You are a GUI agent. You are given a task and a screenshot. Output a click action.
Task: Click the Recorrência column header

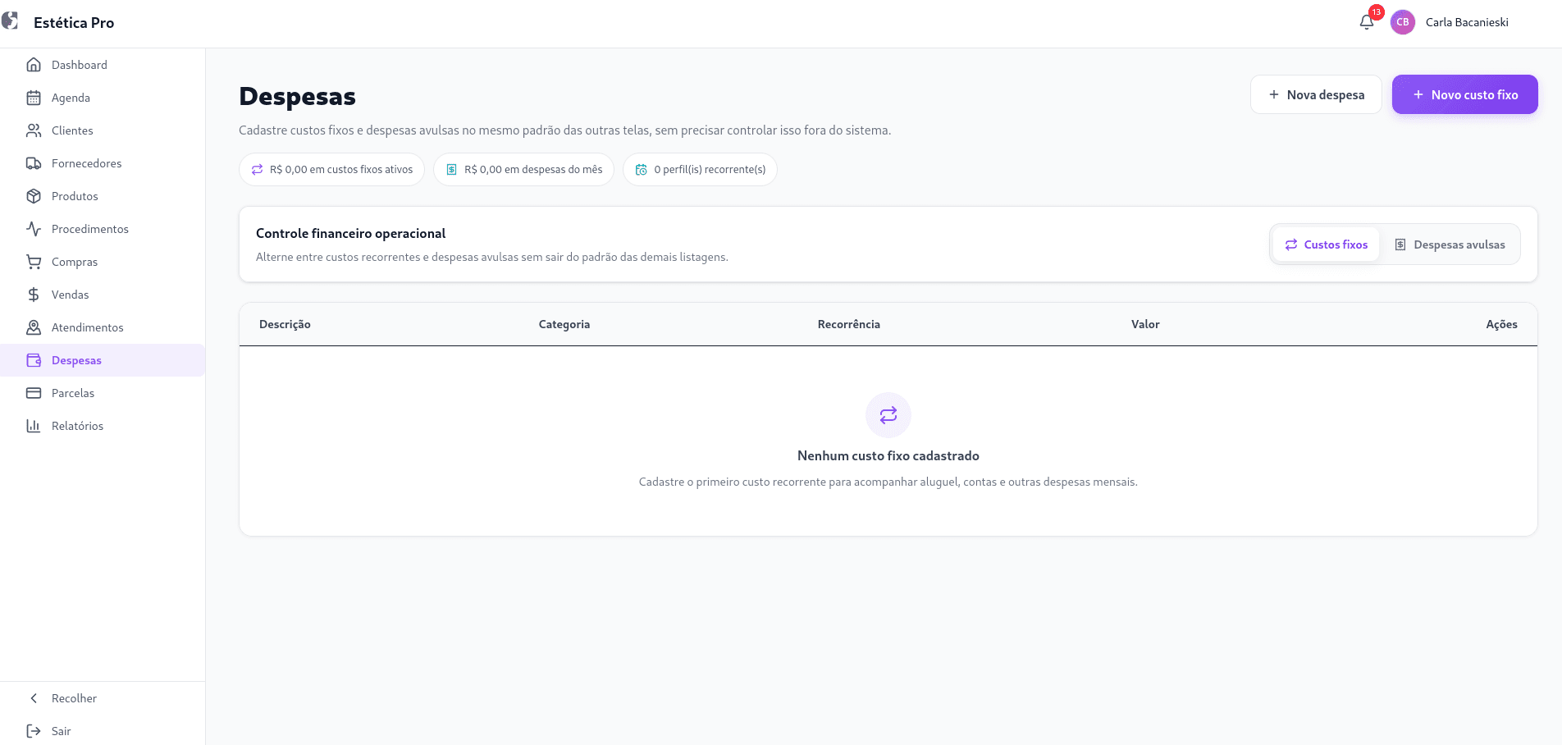point(849,324)
